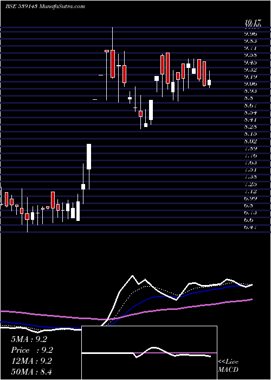Viewport: 271px width, 380px height.
Task: Click the 8.54 price axis label
Action: [x=250, y=112]
